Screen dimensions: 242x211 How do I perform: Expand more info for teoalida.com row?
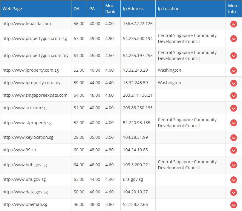tap(234, 24)
